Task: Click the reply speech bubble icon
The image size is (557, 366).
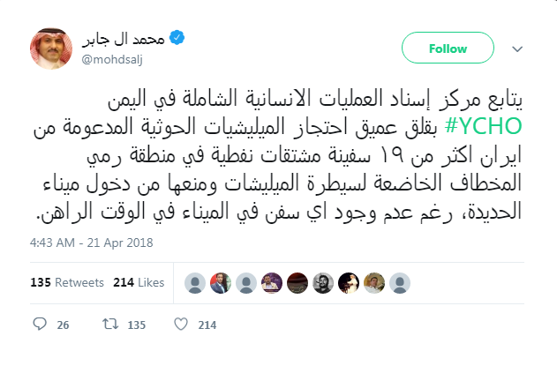Action: point(40,325)
